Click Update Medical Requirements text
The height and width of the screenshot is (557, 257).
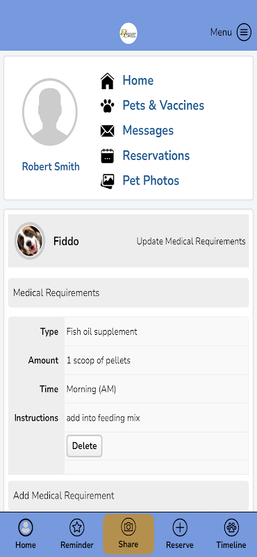(191, 242)
